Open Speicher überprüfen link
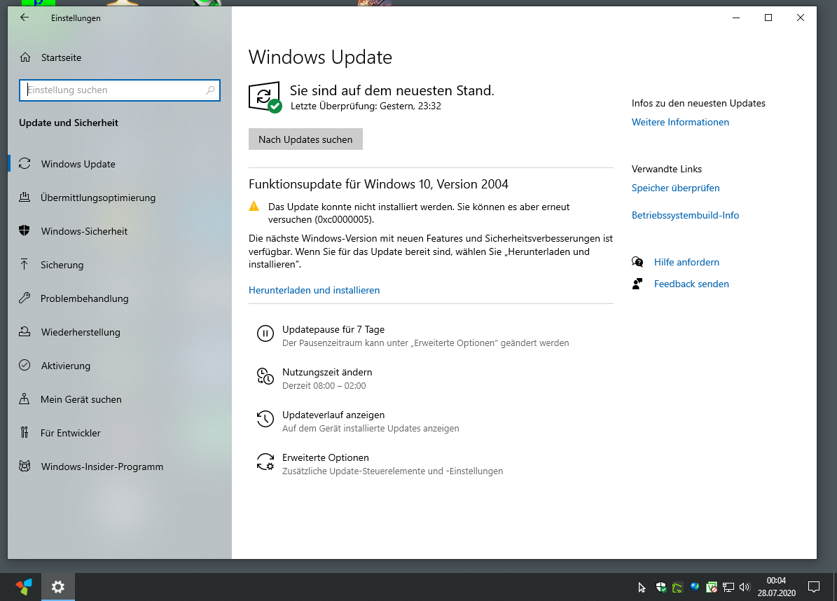The height and width of the screenshot is (601, 837). [675, 188]
